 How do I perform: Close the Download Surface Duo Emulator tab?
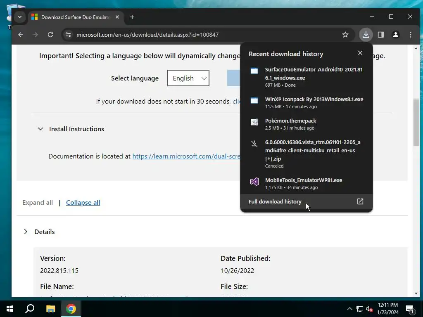pos(117,17)
